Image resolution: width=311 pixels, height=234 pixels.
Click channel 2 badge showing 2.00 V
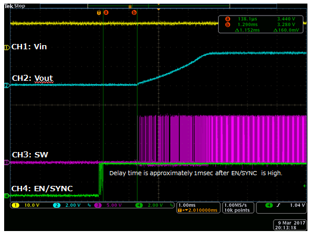click(67, 205)
